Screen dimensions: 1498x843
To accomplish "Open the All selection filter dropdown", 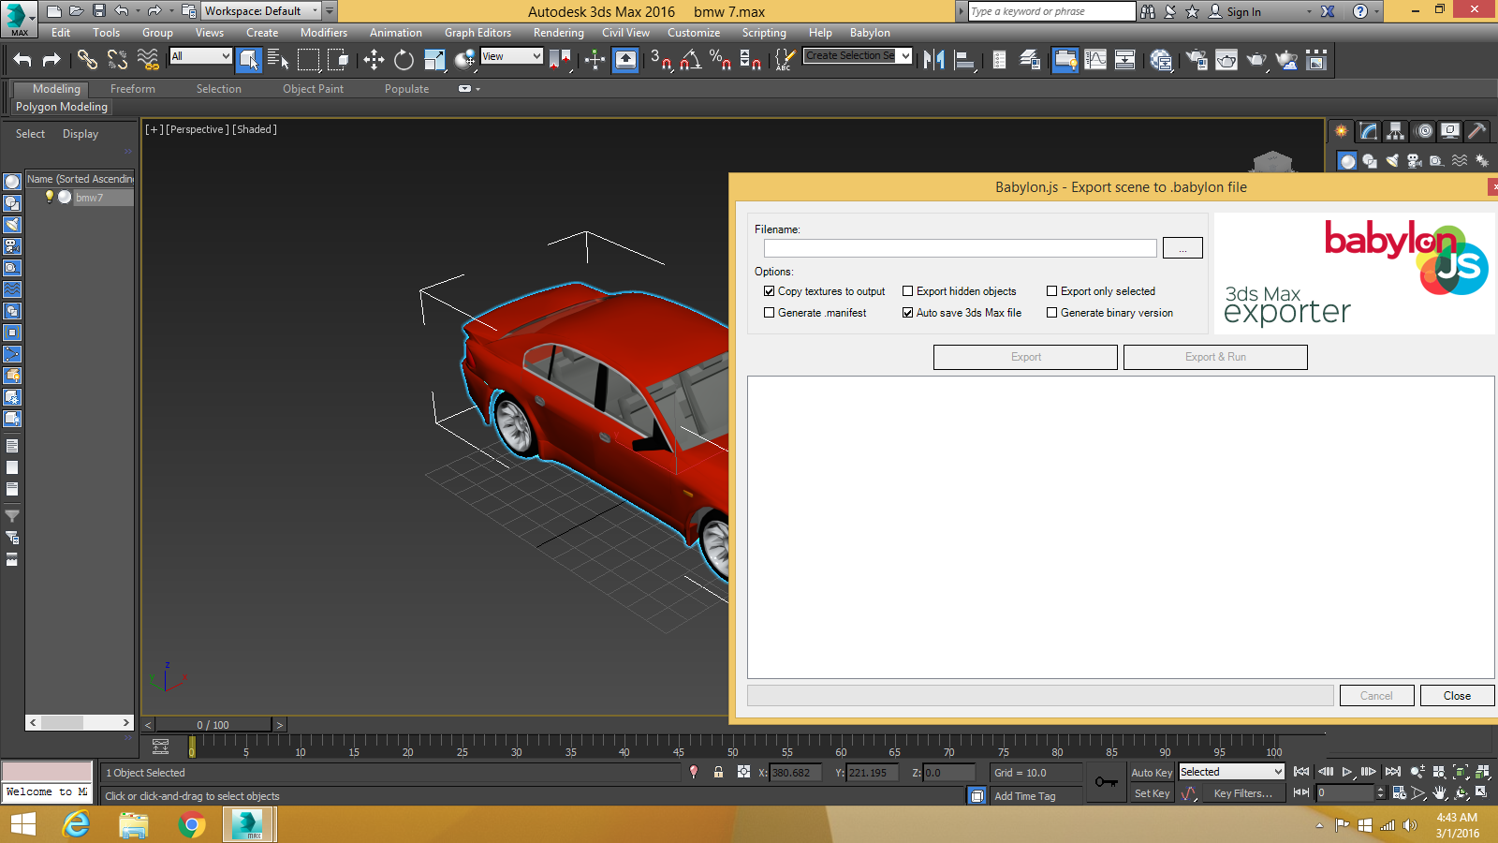I will (x=200, y=56).
